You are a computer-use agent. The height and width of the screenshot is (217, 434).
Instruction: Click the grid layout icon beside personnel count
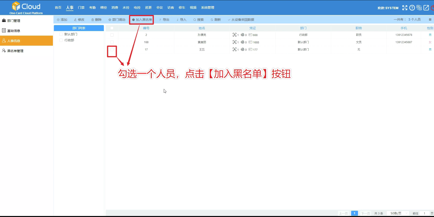(430, 20)
